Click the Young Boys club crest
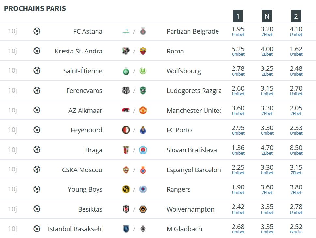316x238 pixels. [x=126, y=189]
